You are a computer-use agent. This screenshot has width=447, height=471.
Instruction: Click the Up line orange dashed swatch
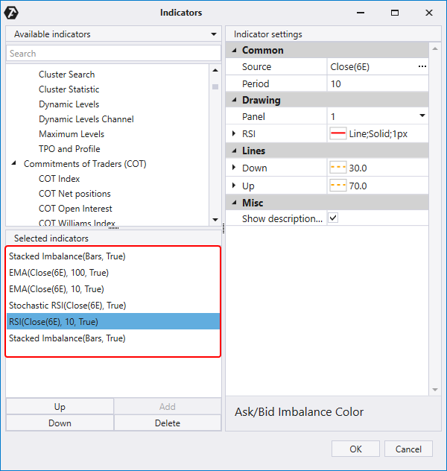pyautogui.click(x=337, y=186)
